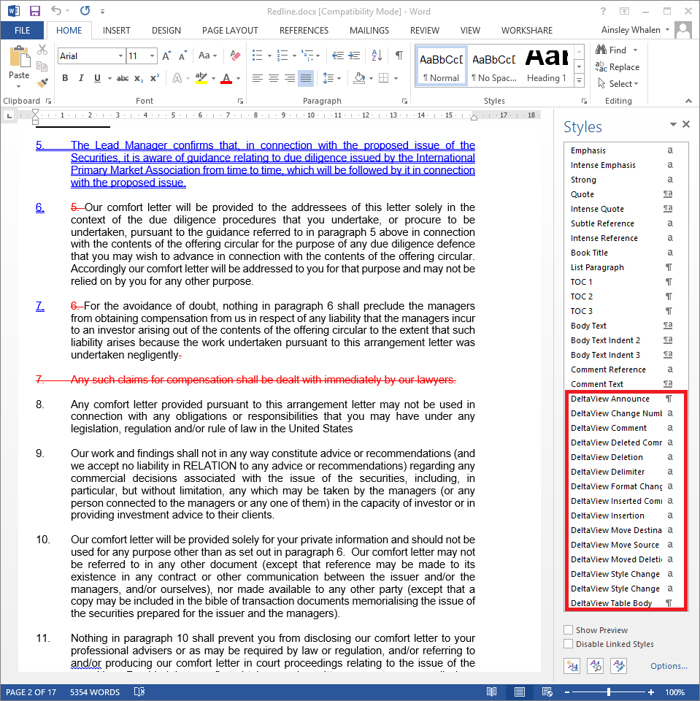Copy the selection to clipboard
Image resolution: width=700 pixels, height=701 pixels.
(x=42, y=66)
